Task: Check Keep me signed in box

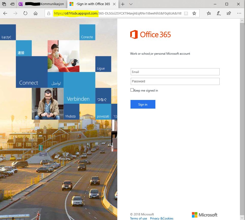Action: (x=132, y=90)
